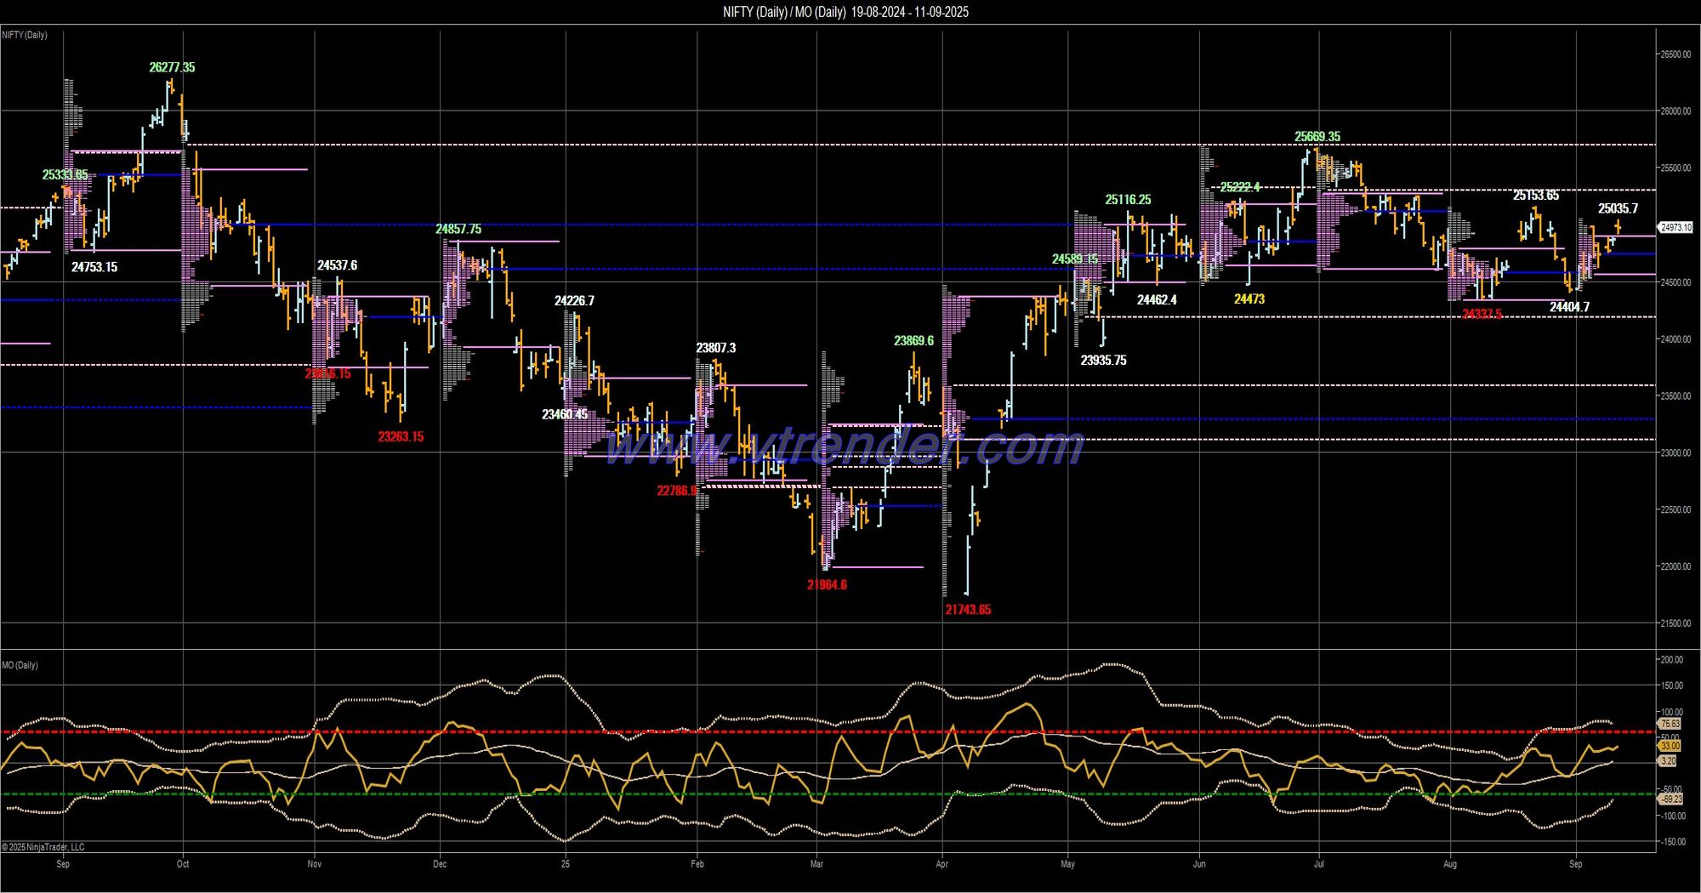The image size is (1701, 893).
Task: Click the price label 23935.75
Action: (1103, 361)
